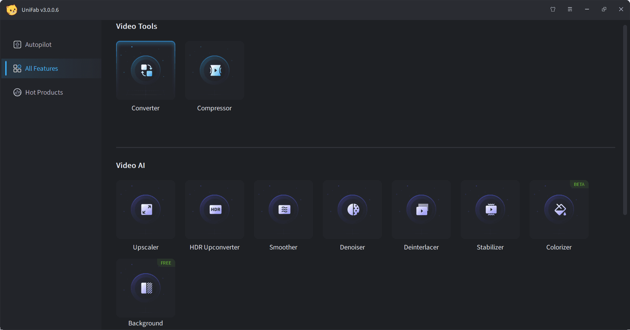Click the UniFab cat logo
Viewport: 630px width, 330px height.
coord(12,10)
